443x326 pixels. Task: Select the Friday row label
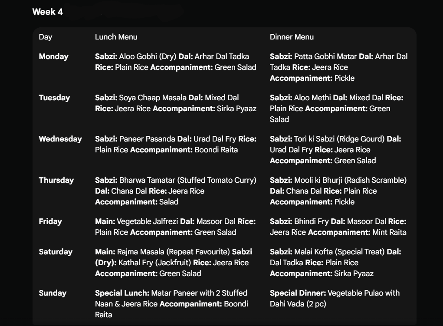(x=50, y=221)
